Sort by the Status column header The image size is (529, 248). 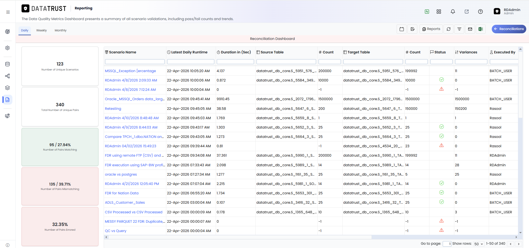click(x=440, y=52)
